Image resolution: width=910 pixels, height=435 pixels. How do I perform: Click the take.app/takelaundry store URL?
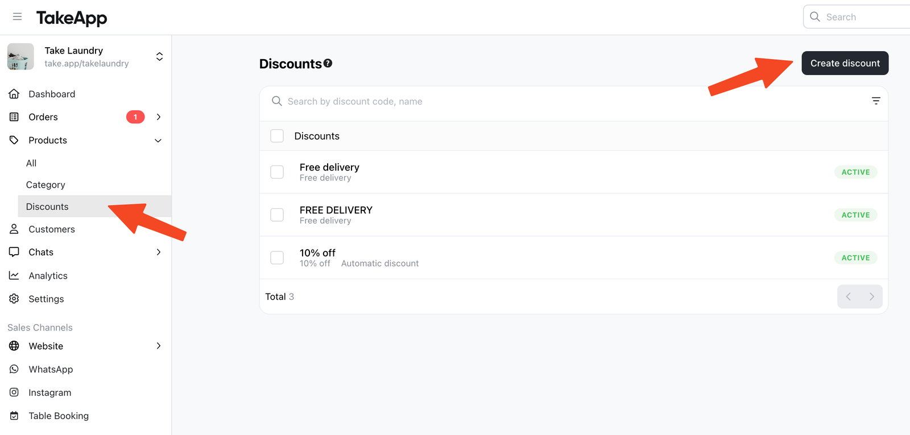(86, 64)
